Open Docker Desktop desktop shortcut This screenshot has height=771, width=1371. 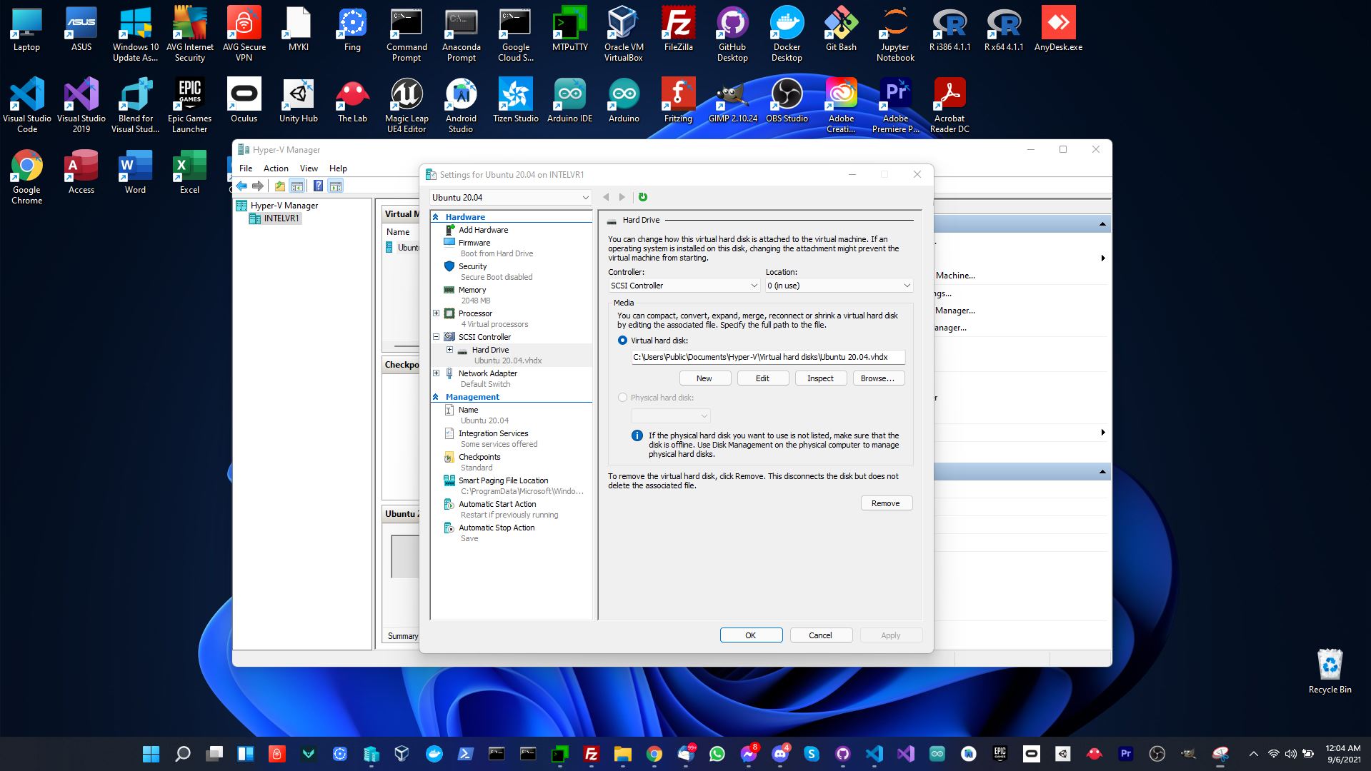pyautogui.click(x=786, y=34)
